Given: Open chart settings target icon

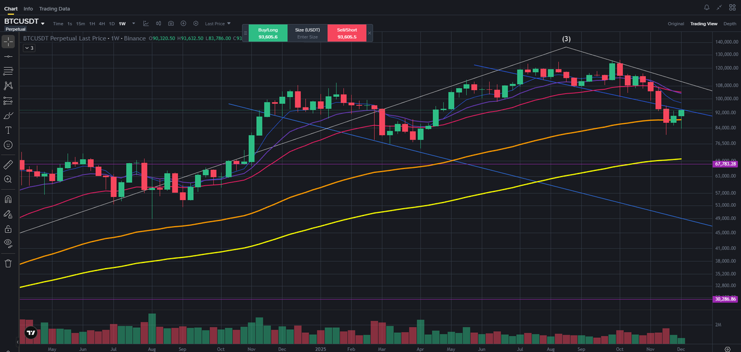Looking at the screenshot, I should pyautogui.click(x=196, y=23).
